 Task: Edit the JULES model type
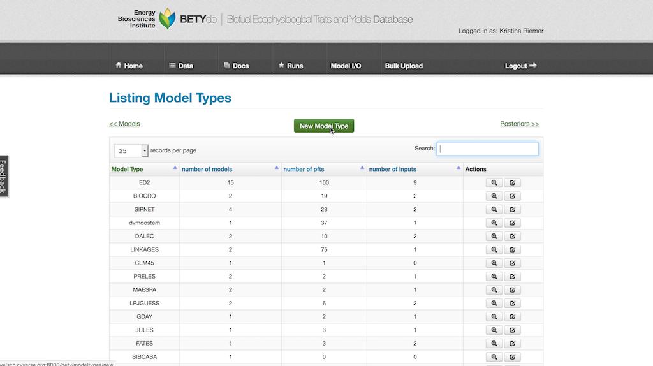(512, 330)
